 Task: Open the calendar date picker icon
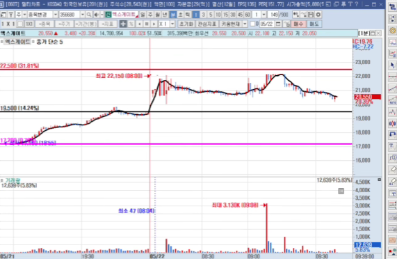point(278,24)
